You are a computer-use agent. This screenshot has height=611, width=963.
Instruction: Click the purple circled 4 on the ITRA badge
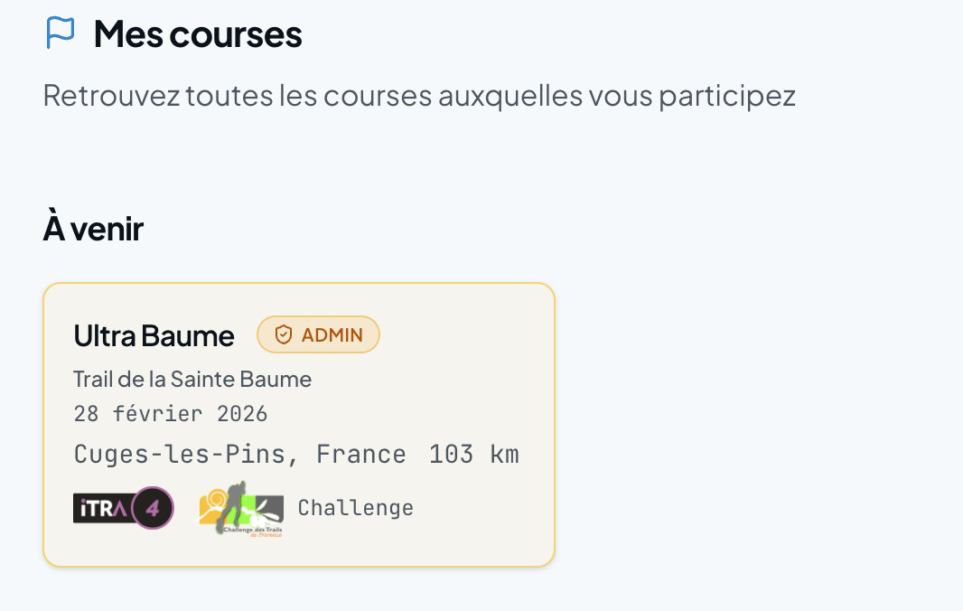click(x=151, y=508)
